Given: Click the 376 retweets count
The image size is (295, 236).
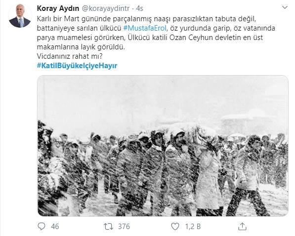Looking at the screenshot, I should click(124, 227).
